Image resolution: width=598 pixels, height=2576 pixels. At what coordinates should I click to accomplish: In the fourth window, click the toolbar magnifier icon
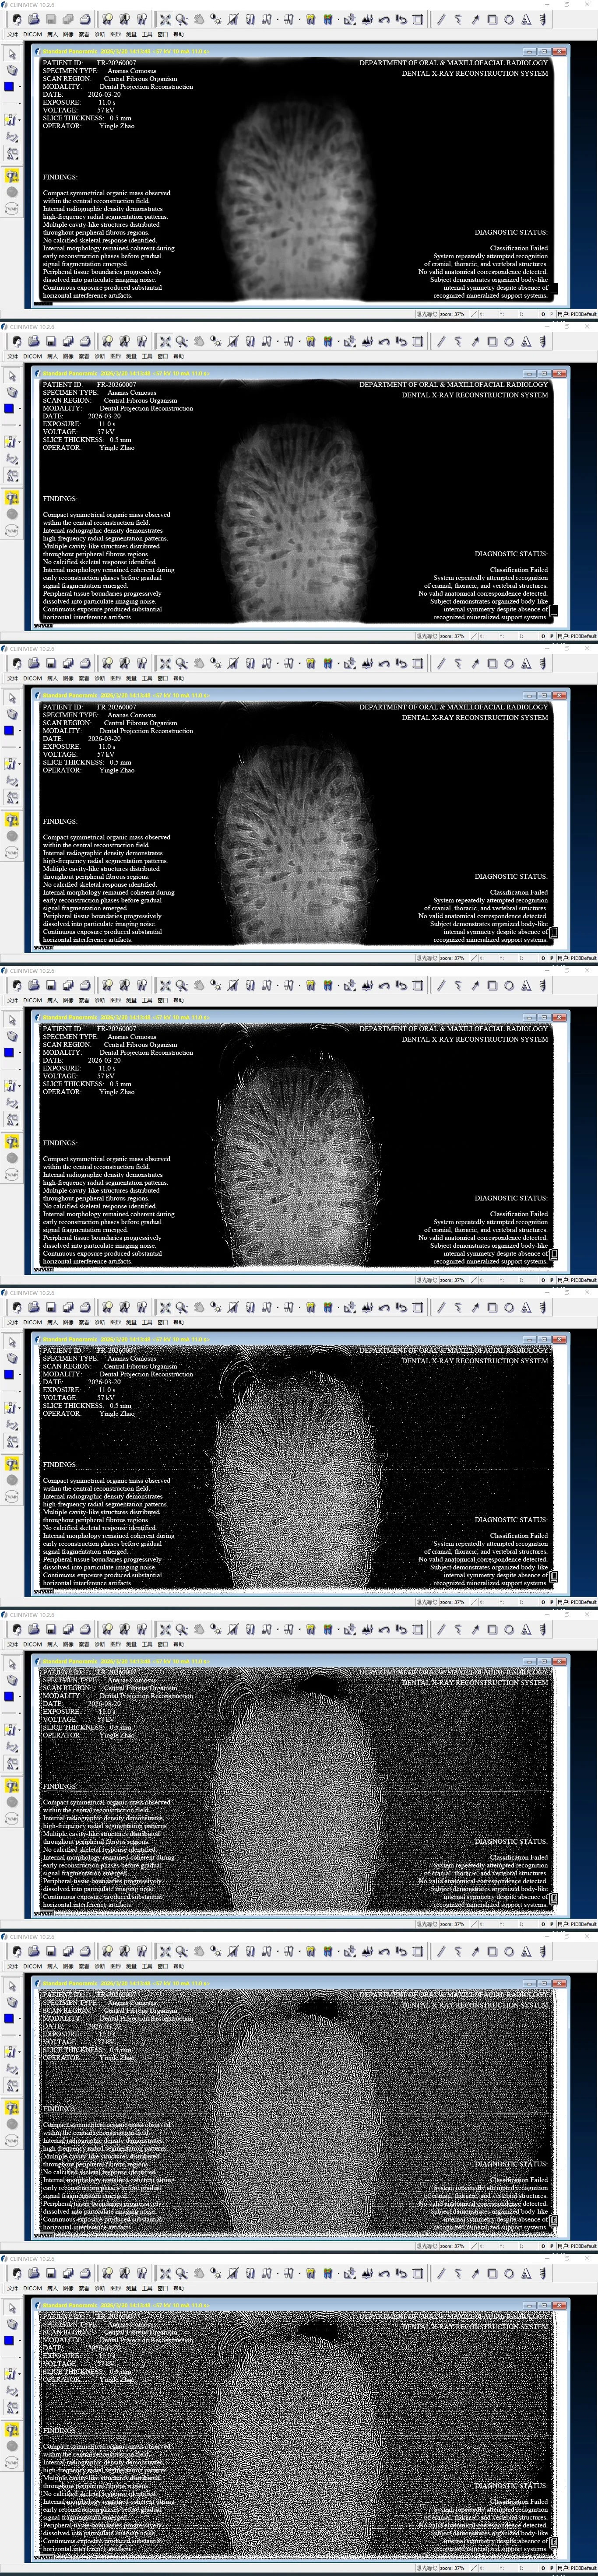181,985
